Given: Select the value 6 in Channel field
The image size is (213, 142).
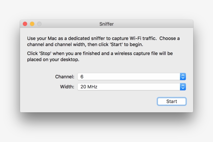Looking at the screenshot, I should tap(82, 77).
